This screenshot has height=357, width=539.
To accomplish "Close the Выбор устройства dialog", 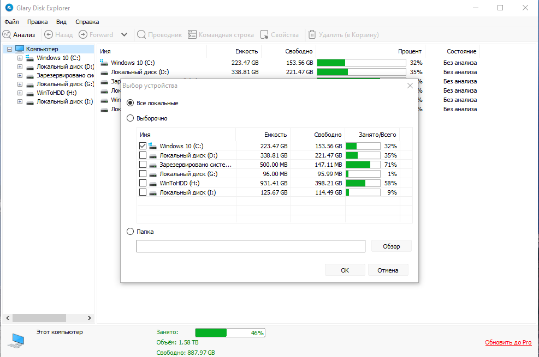I will click(410, 86).
